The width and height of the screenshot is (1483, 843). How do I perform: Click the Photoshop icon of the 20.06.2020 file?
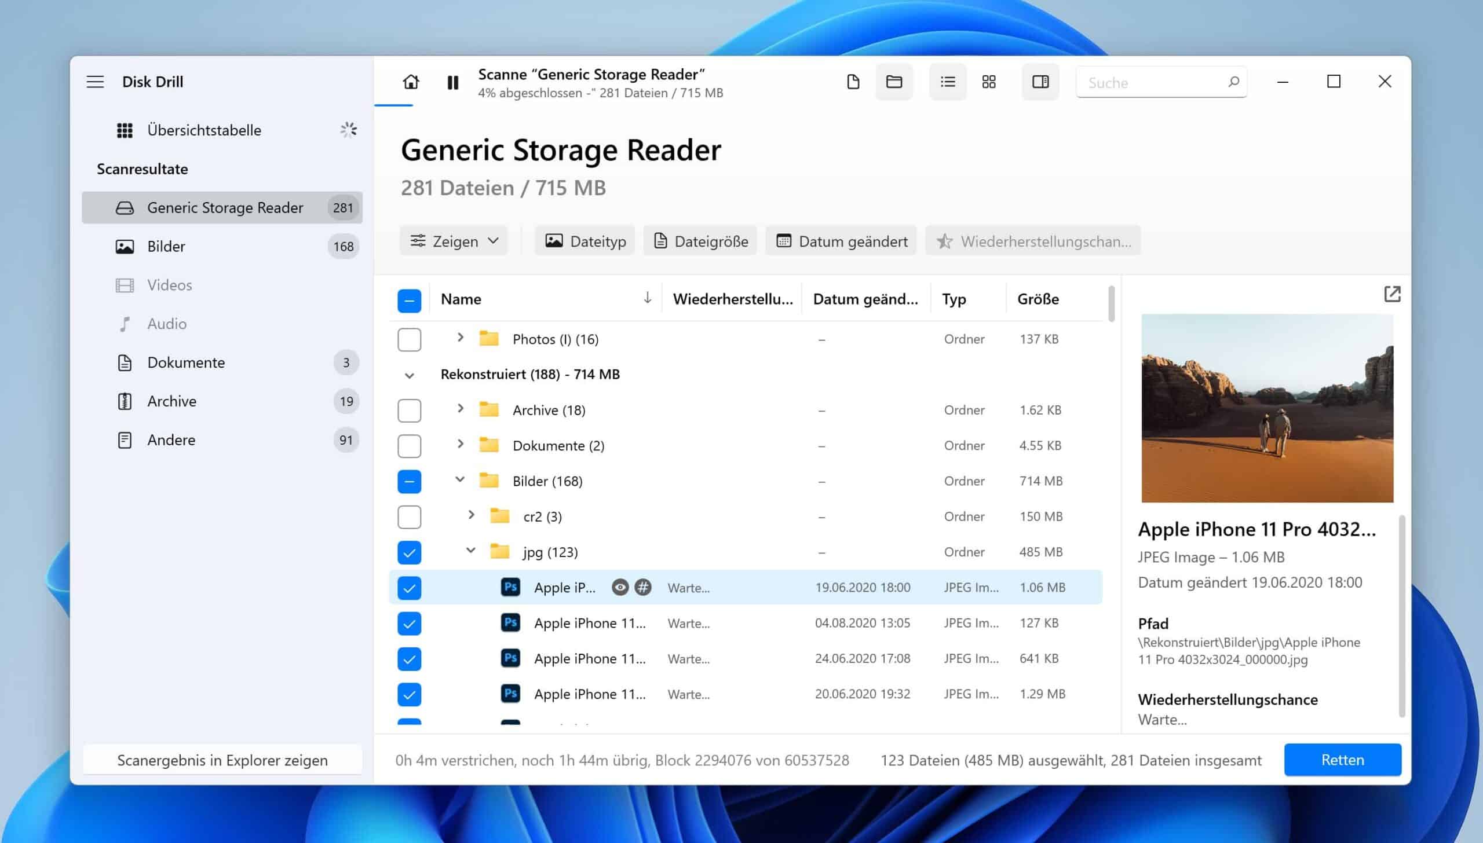pos(510,694)
